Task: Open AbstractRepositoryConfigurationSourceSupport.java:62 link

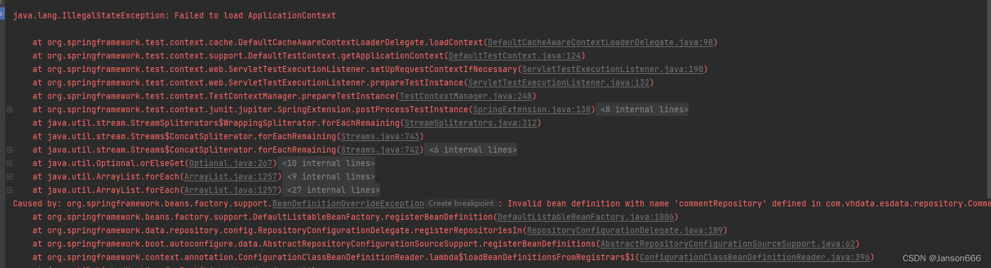Action: 728,244
